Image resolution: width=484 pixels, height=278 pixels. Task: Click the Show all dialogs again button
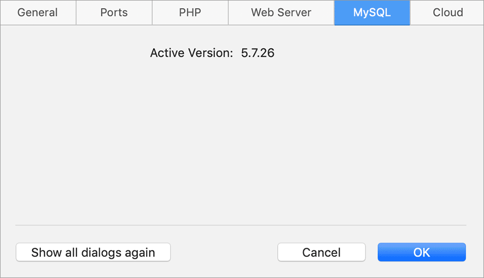[x=93, y=252]
